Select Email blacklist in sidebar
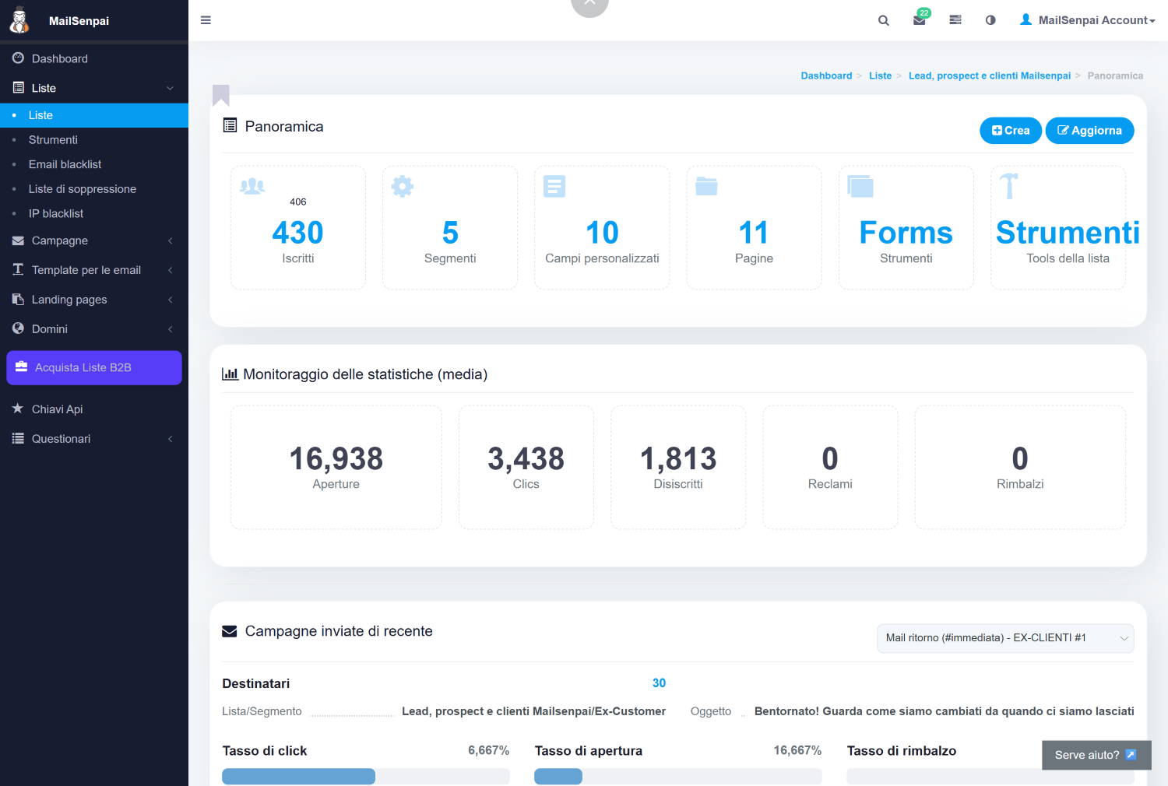 click(65, 164)
